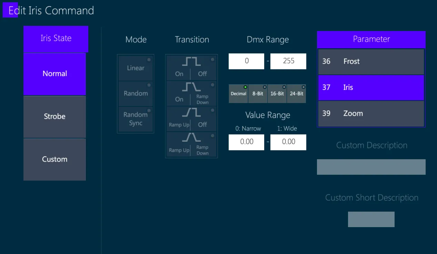Click the Dmx Range label
This screenshot has width=437, height=254.
[268, 40]
